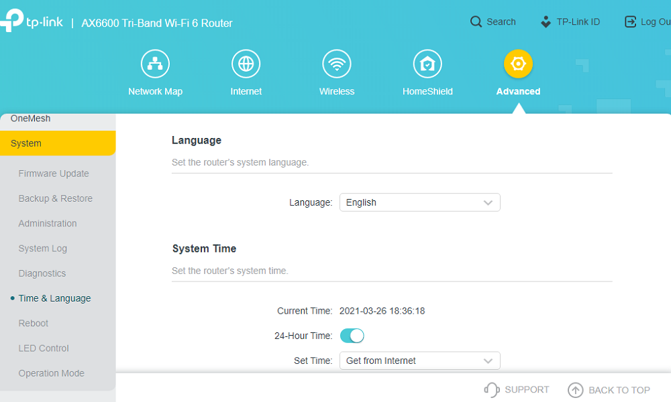This screenshot has width=671, height=402.
Task: Open OneMesh in the sidebar
Action: pos(30,119)
